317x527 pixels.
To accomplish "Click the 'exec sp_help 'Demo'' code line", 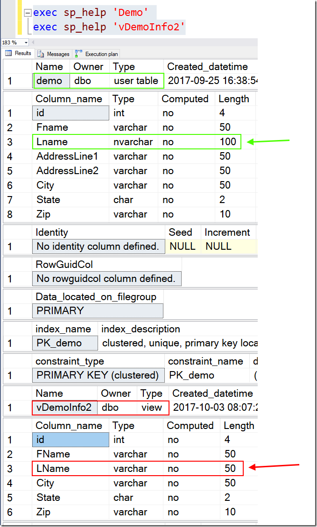I will [x=91, y=13].
